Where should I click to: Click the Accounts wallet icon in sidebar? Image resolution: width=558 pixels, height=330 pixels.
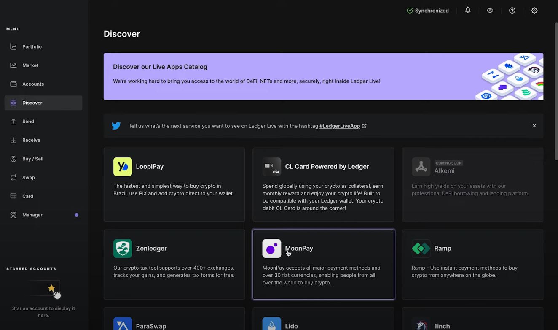tap(13, 84)
